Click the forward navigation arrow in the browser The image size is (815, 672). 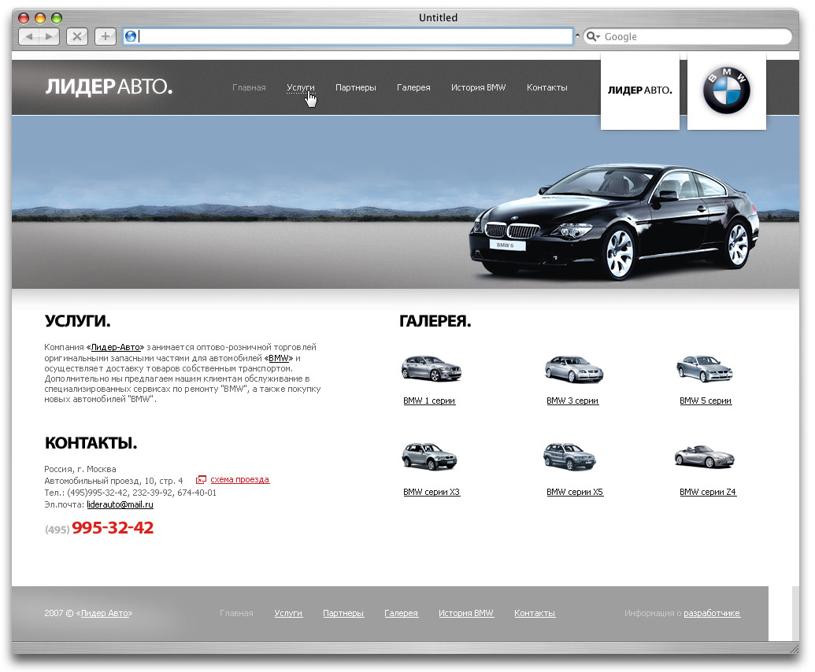(48, 36)
